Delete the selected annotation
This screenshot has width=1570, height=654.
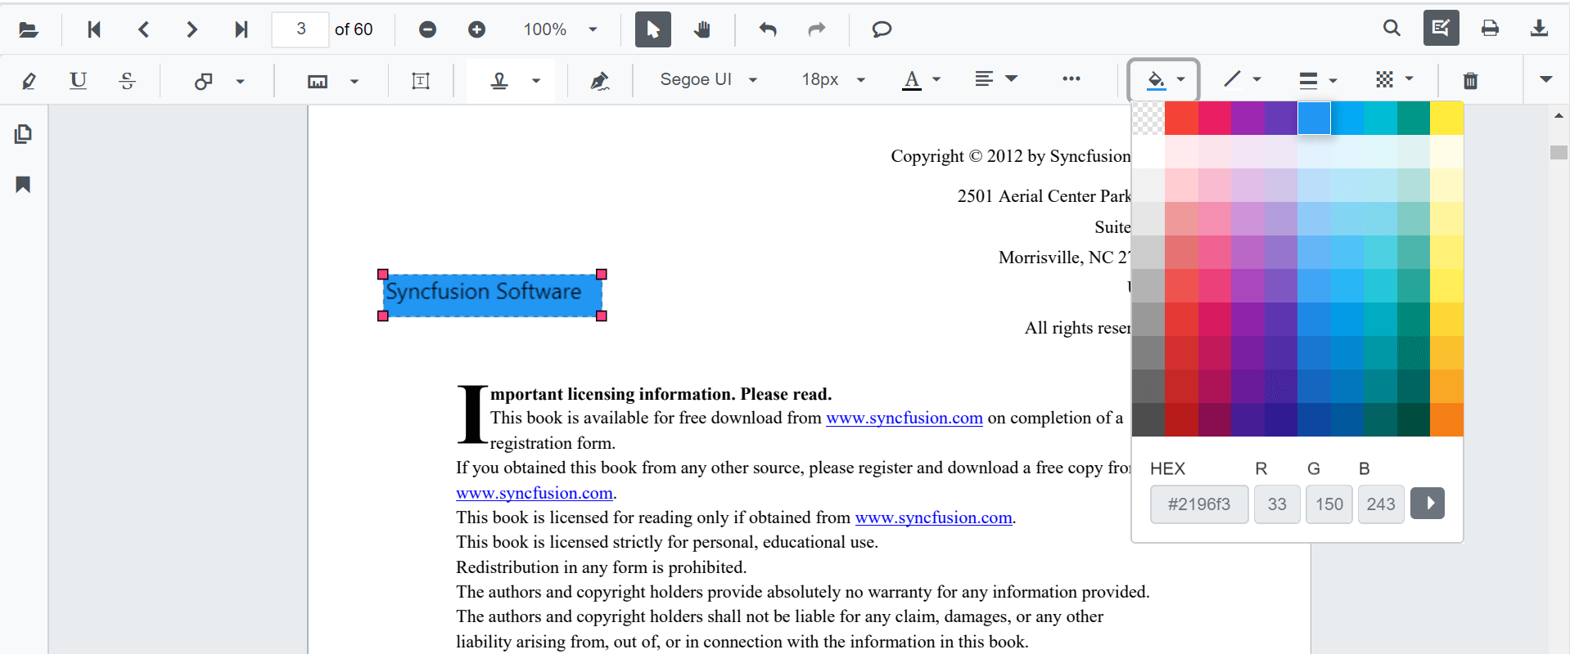tap(1470, 80)
